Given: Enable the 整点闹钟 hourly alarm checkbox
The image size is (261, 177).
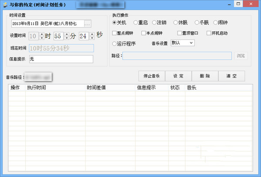Looking at the screenshot, I should click(x=114, y=33).
